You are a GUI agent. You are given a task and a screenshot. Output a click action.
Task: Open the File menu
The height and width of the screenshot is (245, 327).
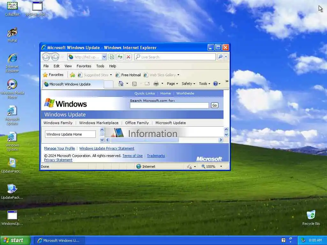46,66
